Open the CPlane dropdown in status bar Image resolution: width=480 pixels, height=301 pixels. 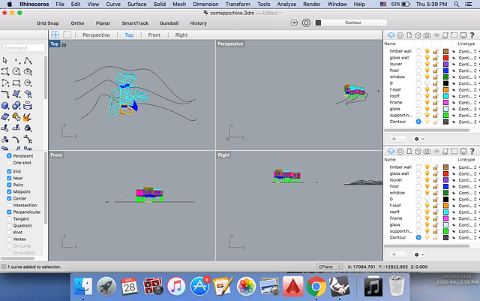329,266
